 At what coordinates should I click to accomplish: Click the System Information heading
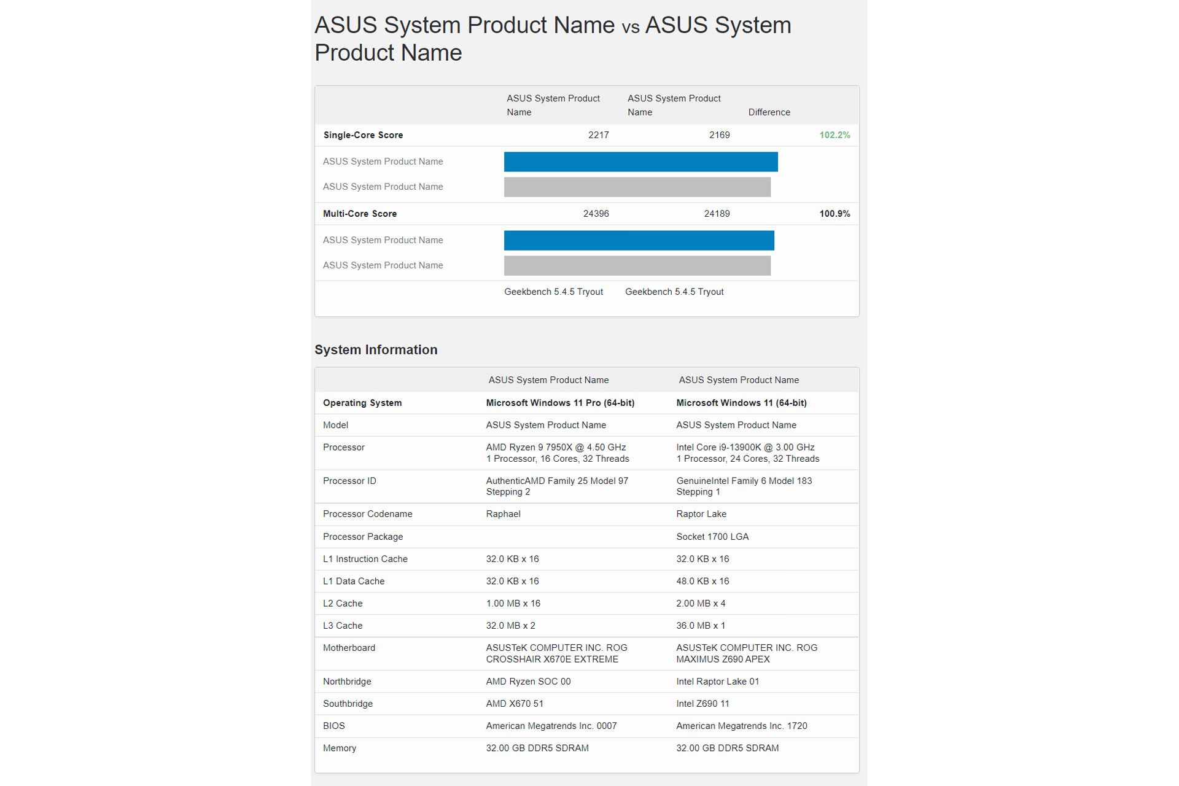[376, 349]
